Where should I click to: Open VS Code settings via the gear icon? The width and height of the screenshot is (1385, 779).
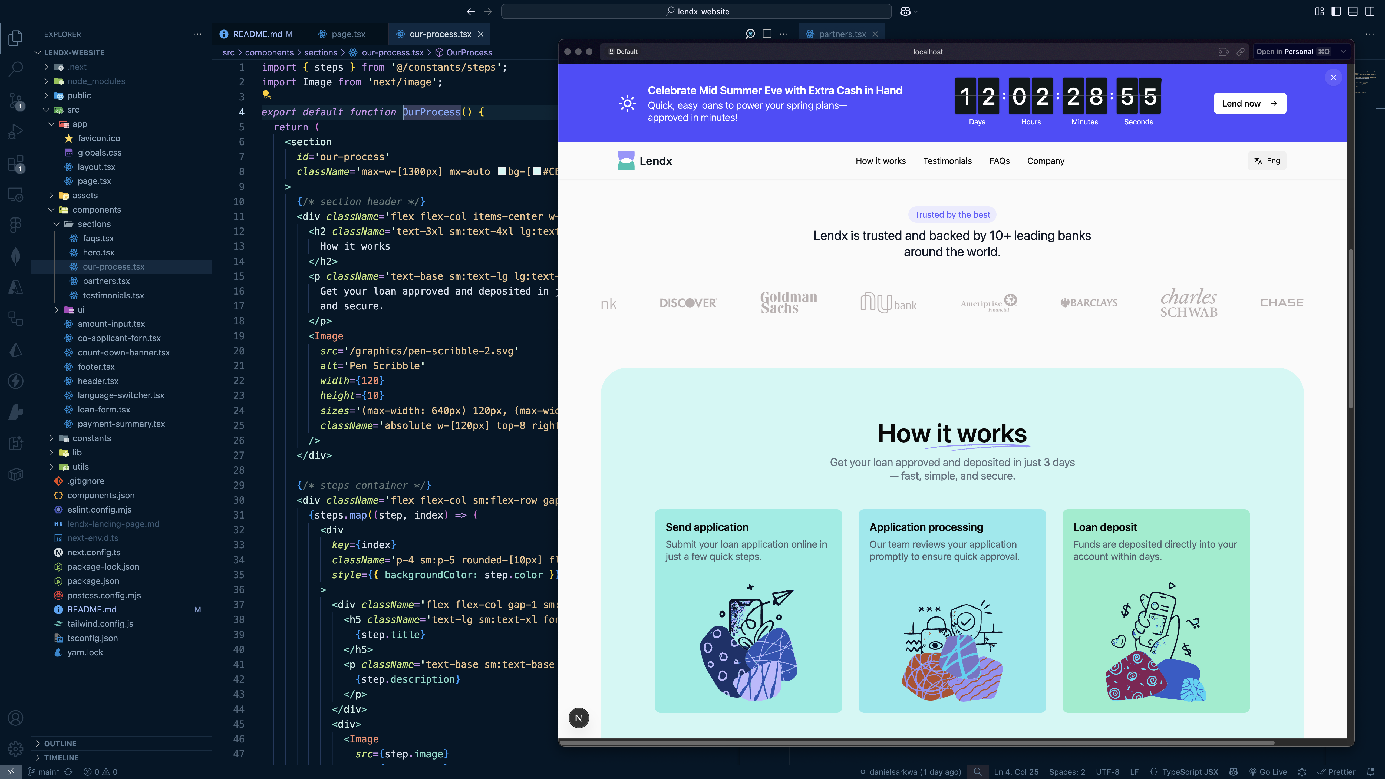point(16,748)
